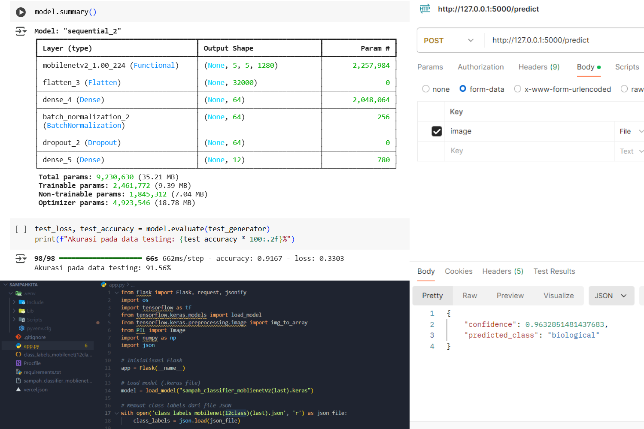
Task: Select the .gitignore git icon
Action: pos(18,337)
